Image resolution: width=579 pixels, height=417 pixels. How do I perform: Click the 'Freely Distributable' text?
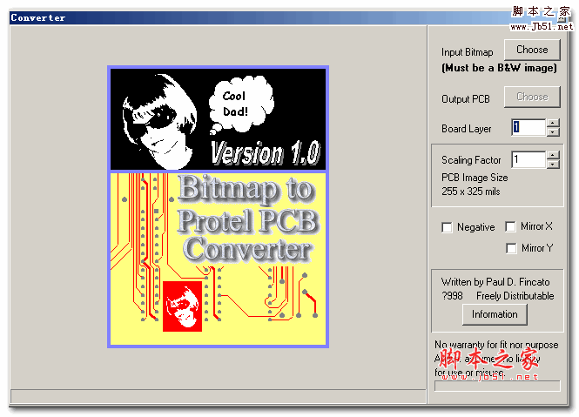pos(515,296)
